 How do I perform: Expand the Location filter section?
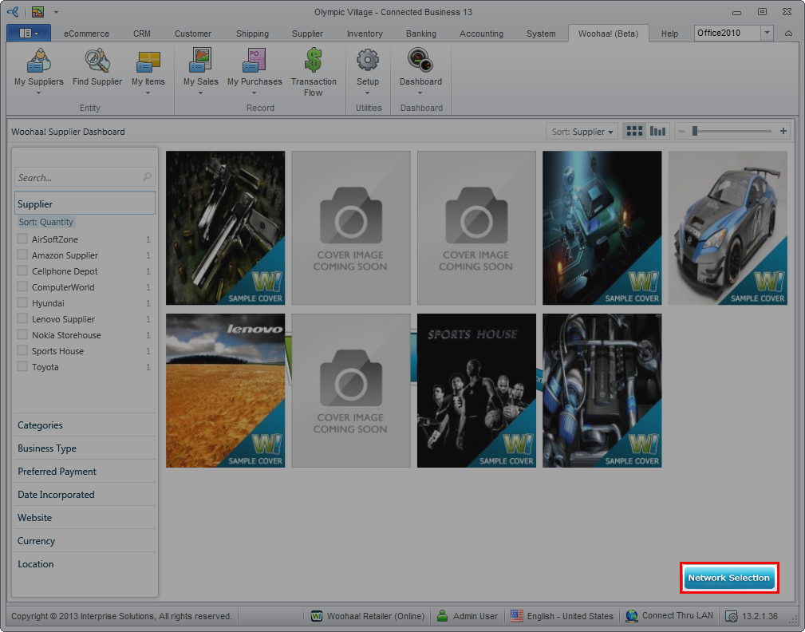[85, 563]
